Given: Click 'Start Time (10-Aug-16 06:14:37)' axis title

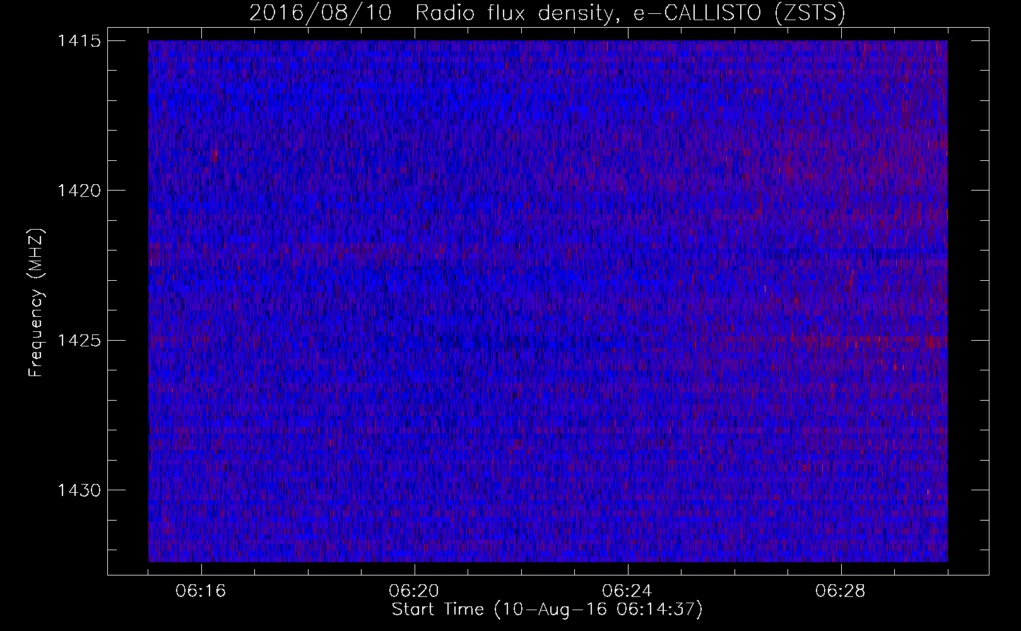Looking at the screenshot, I should click(547, 610).
